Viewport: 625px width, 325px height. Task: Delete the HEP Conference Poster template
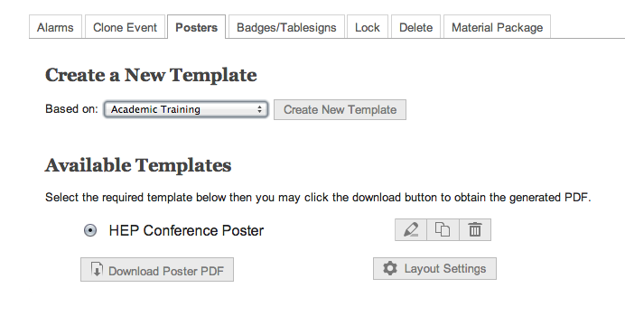pyautogui.click(x=475, y=230)
